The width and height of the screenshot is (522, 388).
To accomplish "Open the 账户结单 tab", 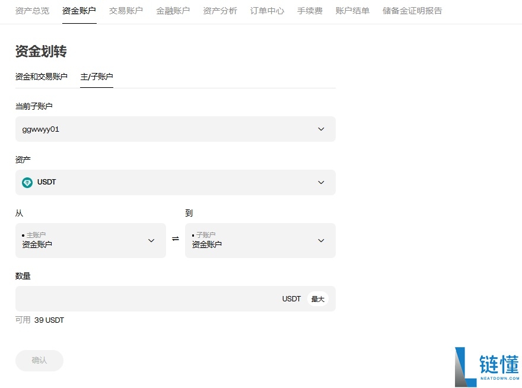I will [352, 11].
